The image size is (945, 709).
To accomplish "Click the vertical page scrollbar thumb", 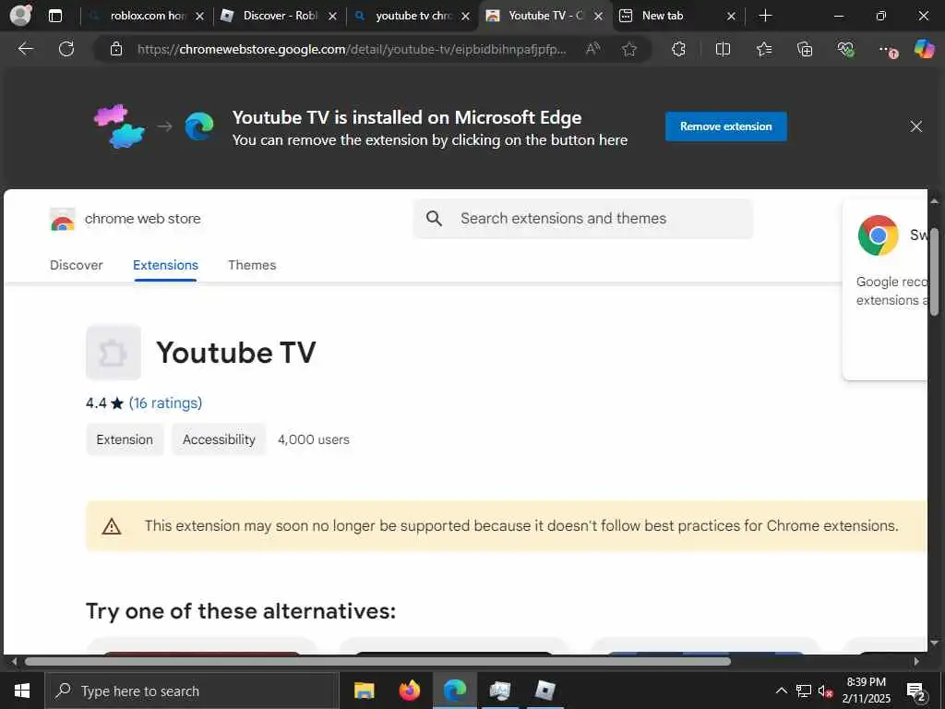I will coord(934,271).
